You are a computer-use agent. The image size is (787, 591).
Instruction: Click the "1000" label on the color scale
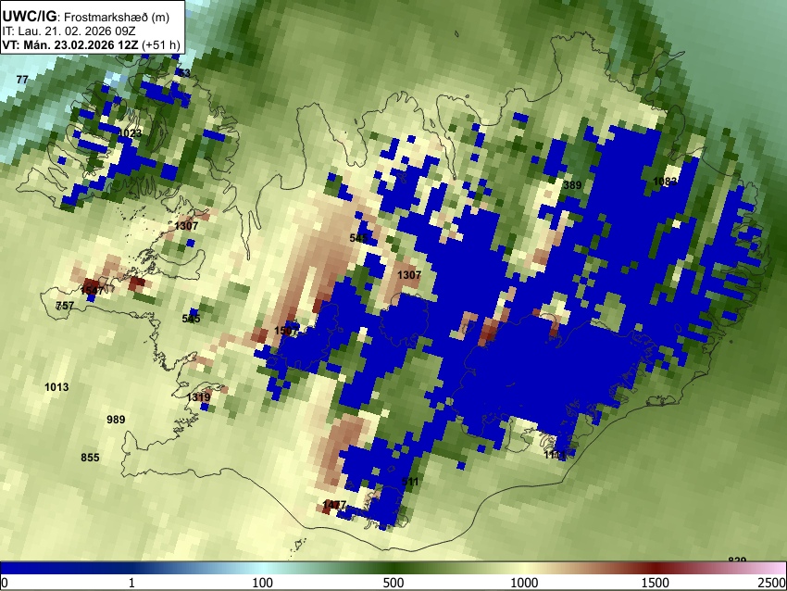[524, 583]
